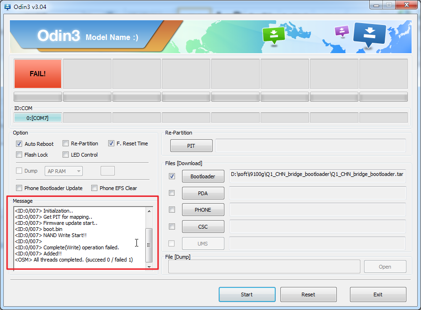
Task: Enable the Re-Partition checkbox
Action: [x=65, y=143]
